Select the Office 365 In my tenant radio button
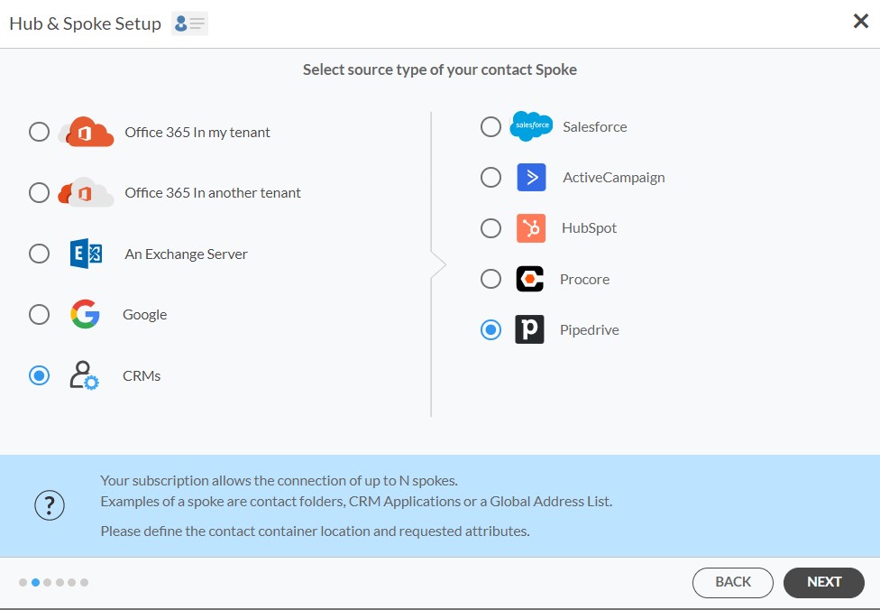 pyautogui.click(x=39, y=132)
